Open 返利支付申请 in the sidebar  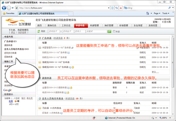click(x=10, y=53)
